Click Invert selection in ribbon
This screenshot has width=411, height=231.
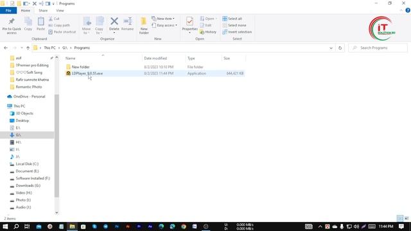(x=237, y=31)
